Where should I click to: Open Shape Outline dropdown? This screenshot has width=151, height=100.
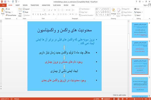tap(127, 12)
